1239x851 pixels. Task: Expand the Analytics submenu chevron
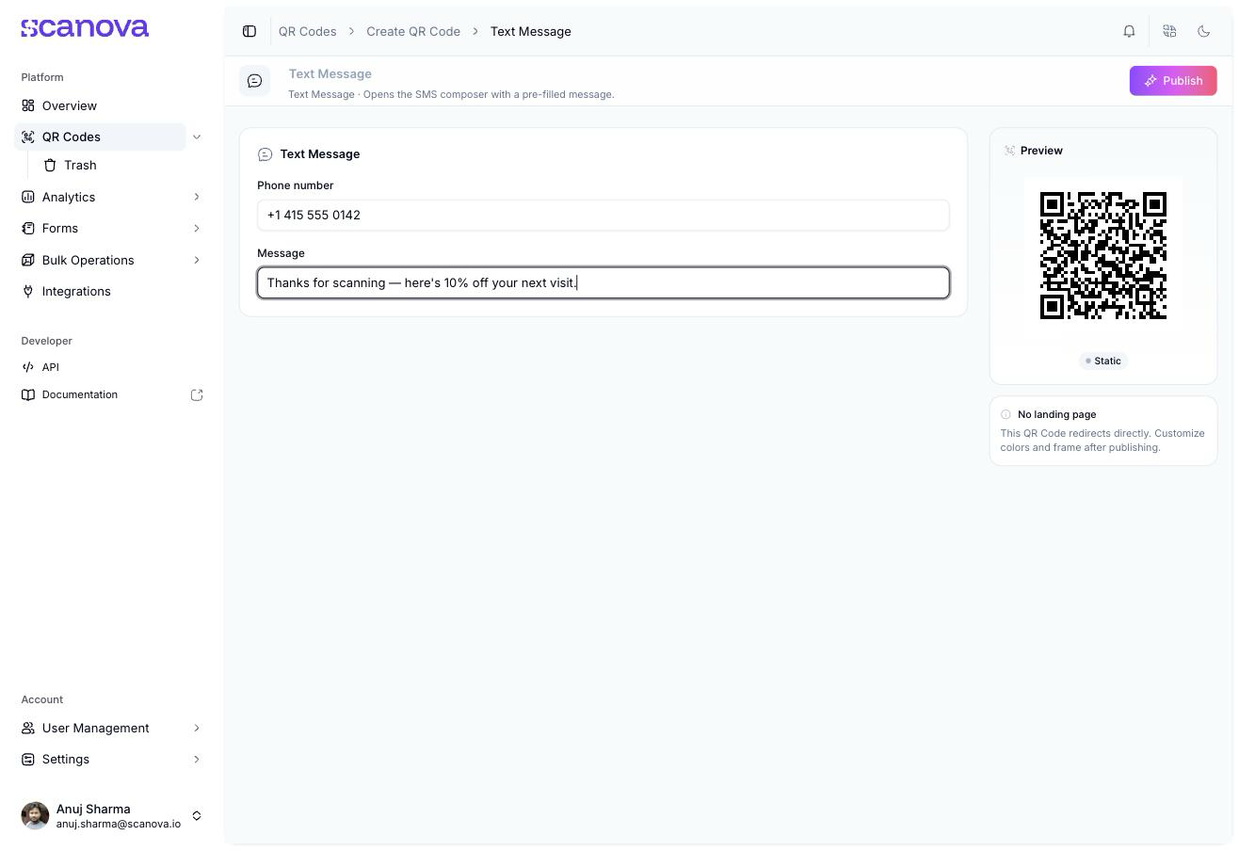[x=197, y=197]
